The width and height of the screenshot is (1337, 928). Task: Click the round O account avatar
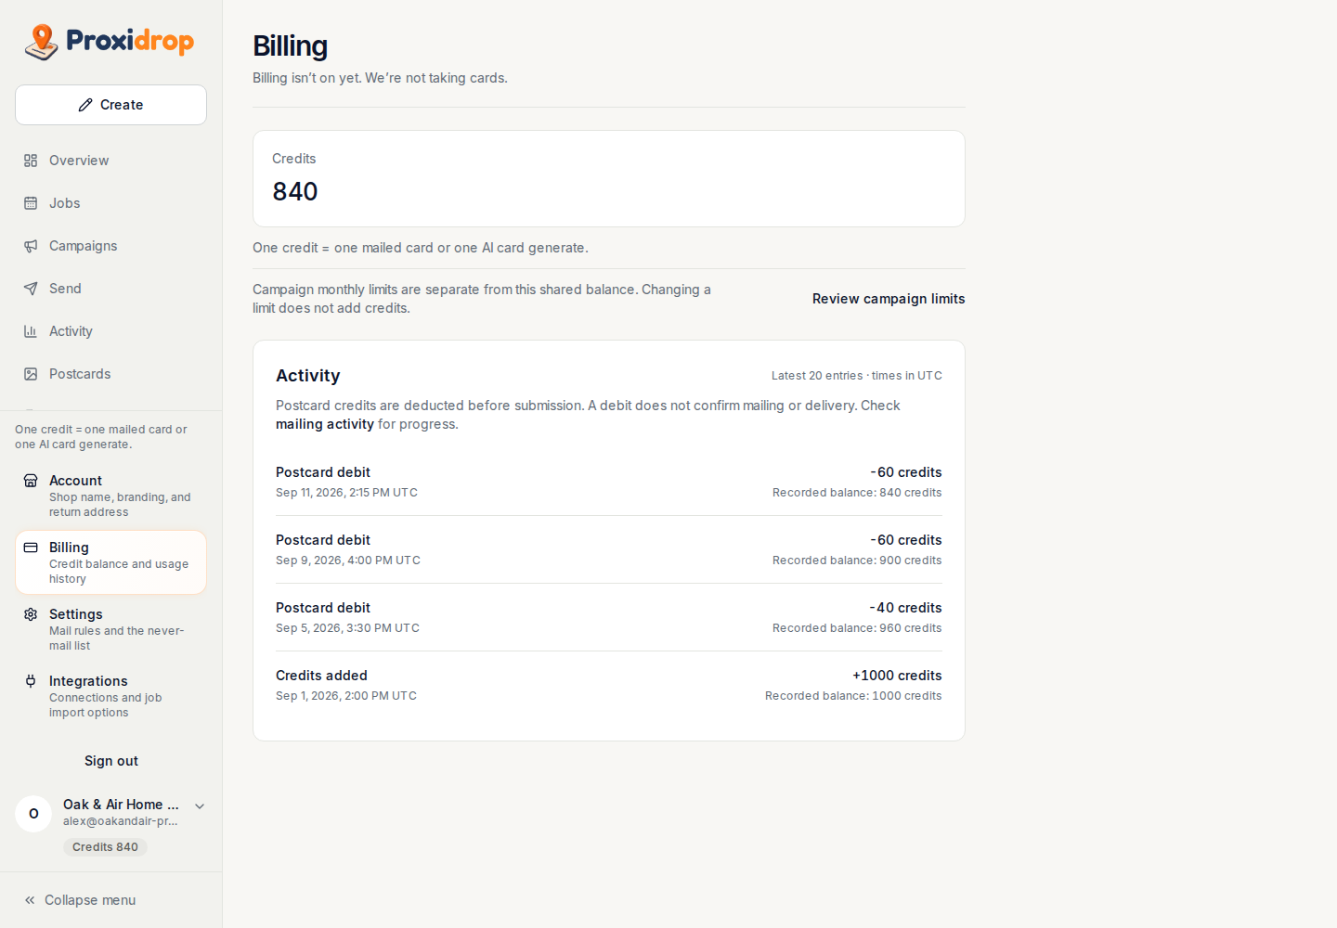click(33, 814)
